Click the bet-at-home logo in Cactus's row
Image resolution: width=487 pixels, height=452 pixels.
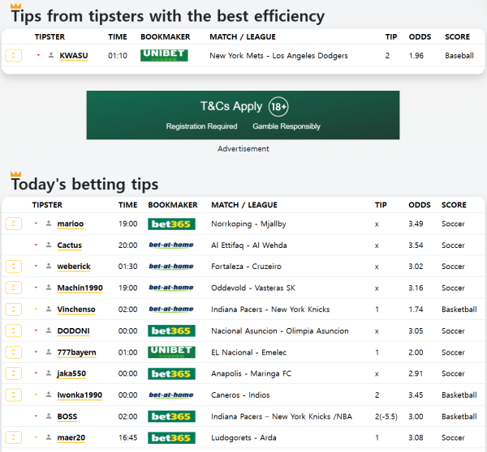171,245
